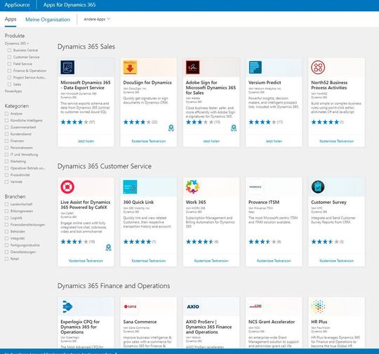Click Apps für Dynamics 365 header title
The width and height of the screenshot is (379, 354).
[x=69, y=5]
